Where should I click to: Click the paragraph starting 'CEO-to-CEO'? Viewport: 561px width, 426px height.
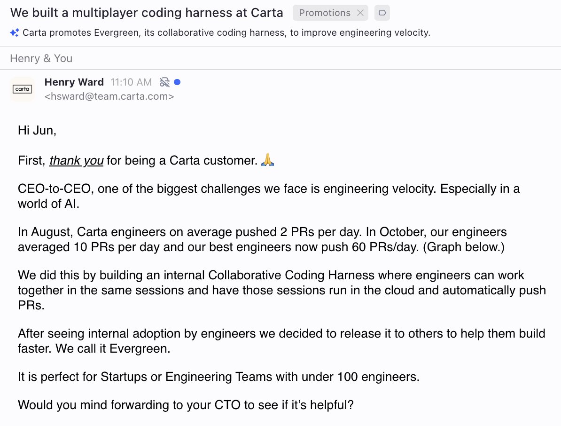[x=269, y=196]
